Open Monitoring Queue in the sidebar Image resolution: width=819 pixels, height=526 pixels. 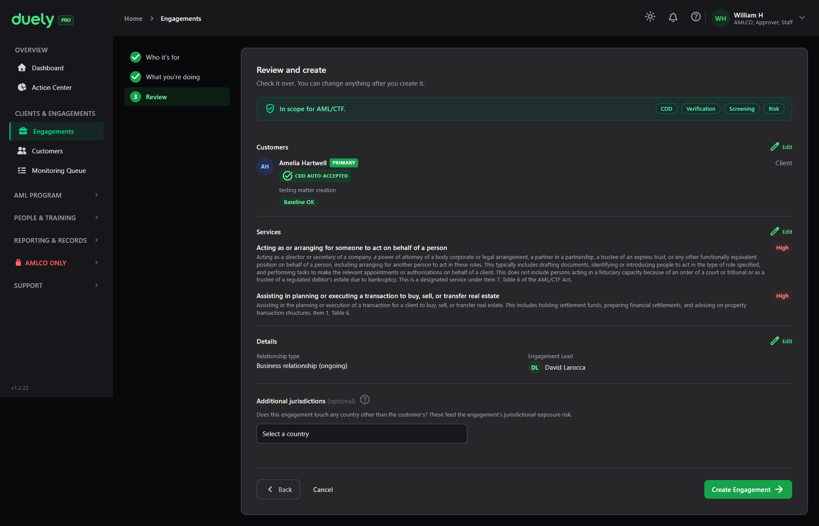tap(56, 170)
